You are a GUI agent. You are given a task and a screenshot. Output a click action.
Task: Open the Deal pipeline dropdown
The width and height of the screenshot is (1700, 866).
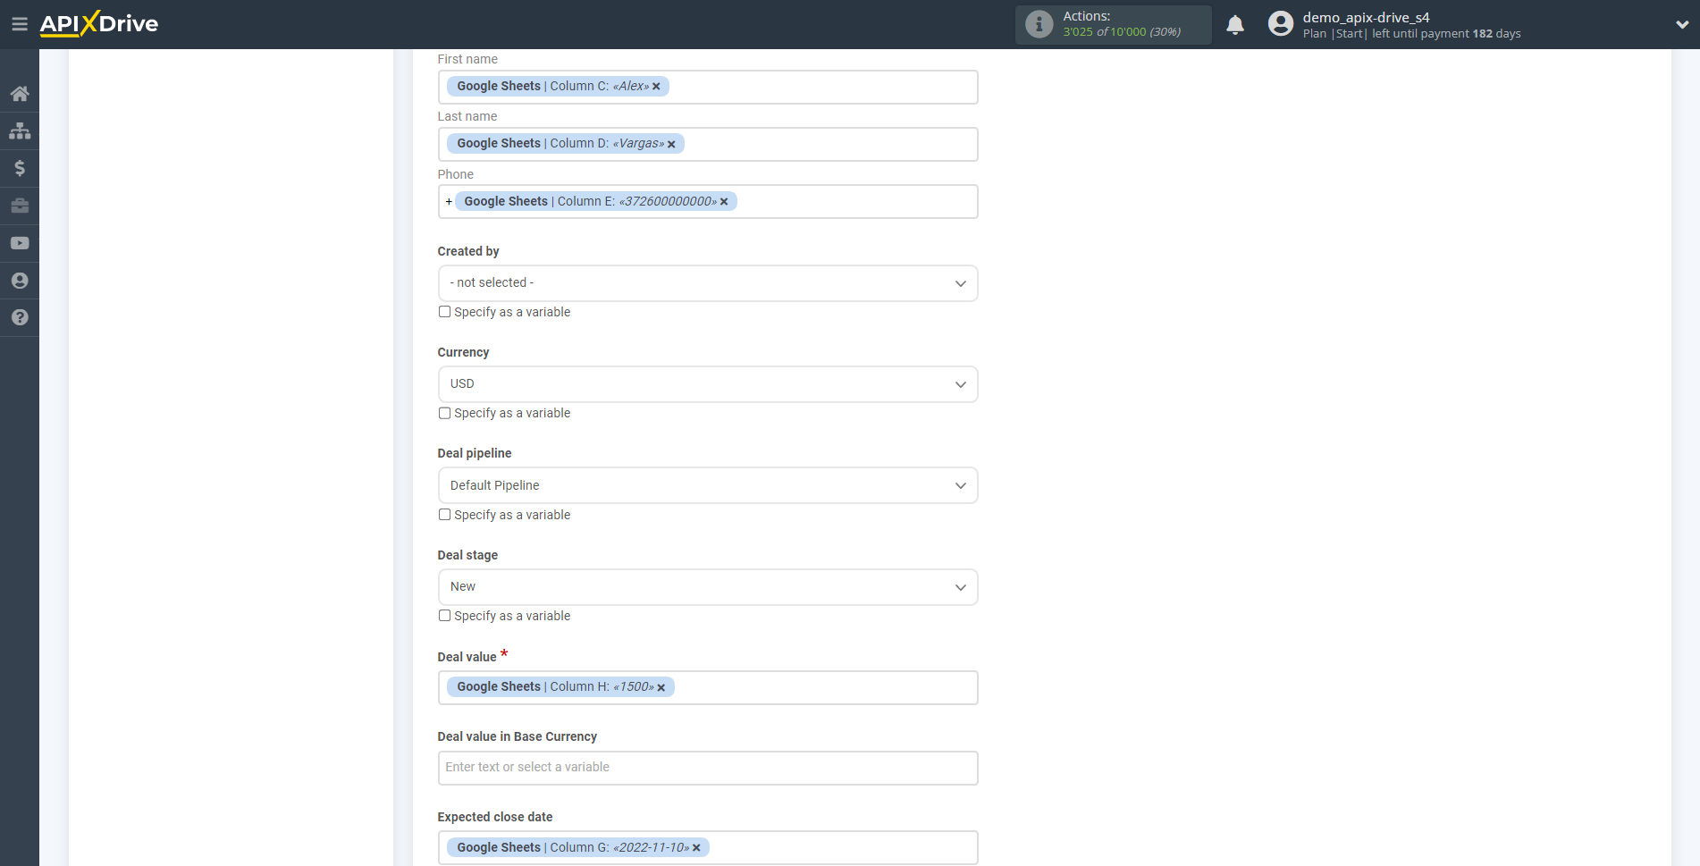[708, 485]
